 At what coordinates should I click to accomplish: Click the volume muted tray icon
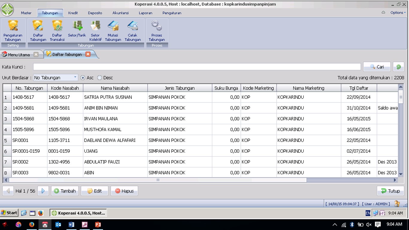(369, 225)
